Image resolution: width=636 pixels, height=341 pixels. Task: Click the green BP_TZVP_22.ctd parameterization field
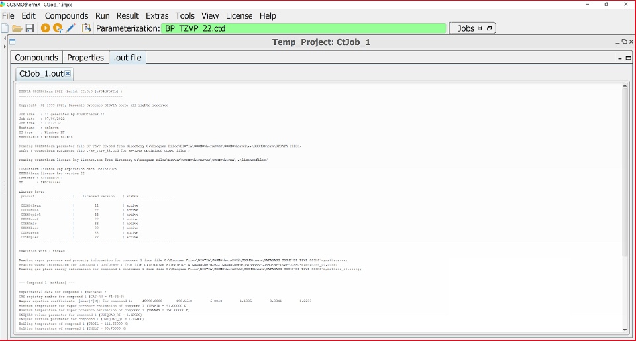click(x=303, y=28)
